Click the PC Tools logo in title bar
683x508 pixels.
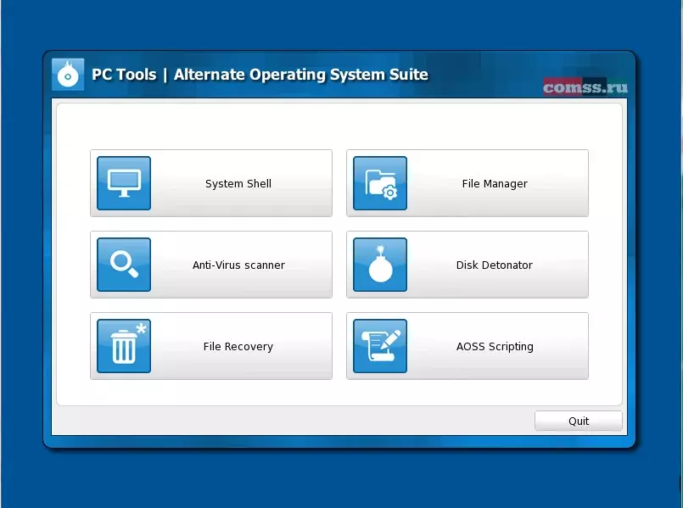[x=68, y=75]
